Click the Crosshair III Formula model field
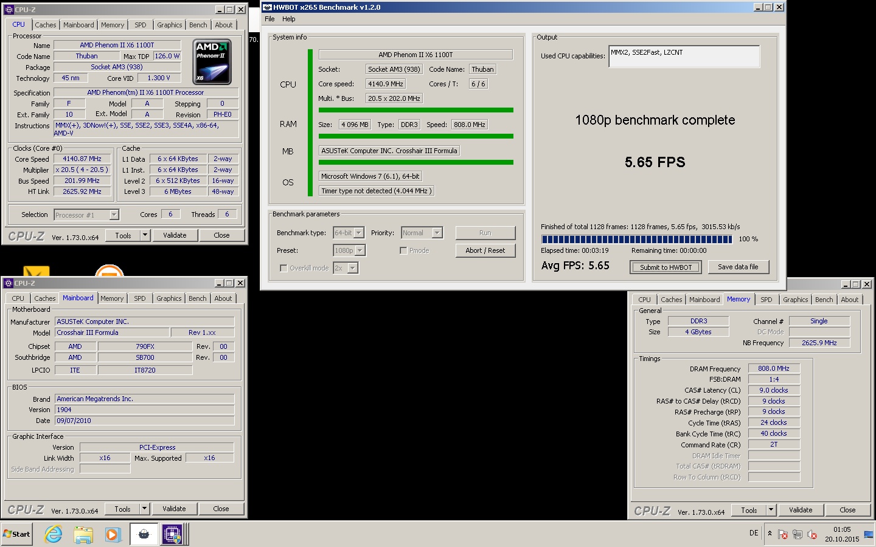Screen dimensions: 876x547 [x=112, y=332]
